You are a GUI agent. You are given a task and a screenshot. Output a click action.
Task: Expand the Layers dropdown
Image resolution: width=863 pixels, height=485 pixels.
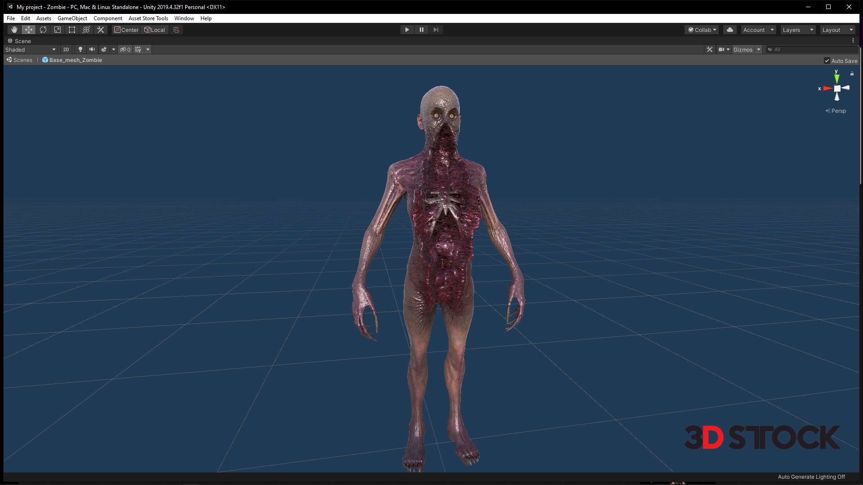[798, 30]
